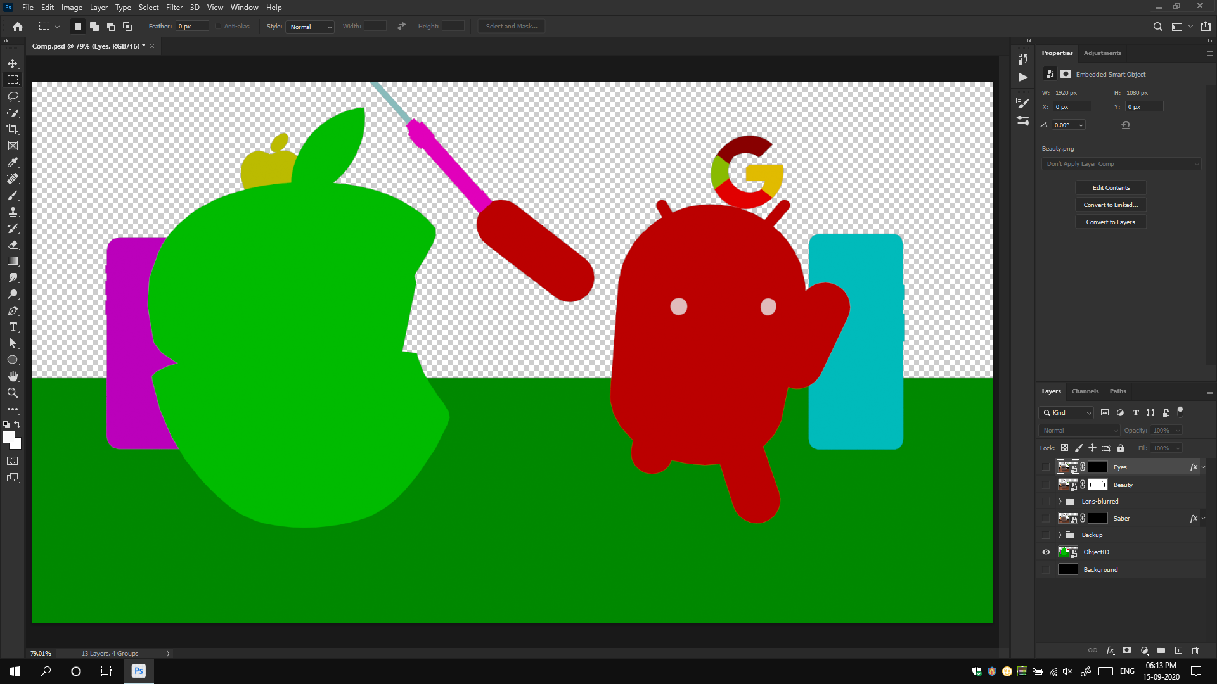Select the Quick Selection tool
Image resolution: width=1217 pixels, height=684 pixels.
click(13, 113)
